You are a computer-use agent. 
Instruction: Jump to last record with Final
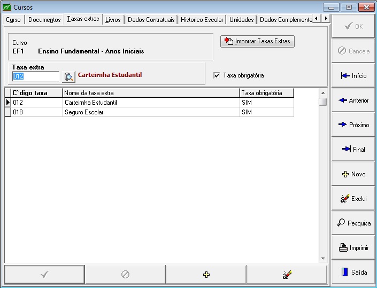(x=353, y=150)
